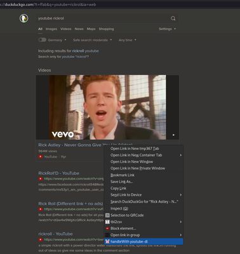Image resolution: width=240 pixels, height=254 pixels.
Task: Switch to the Videos tab
Action: click(66, 29)
